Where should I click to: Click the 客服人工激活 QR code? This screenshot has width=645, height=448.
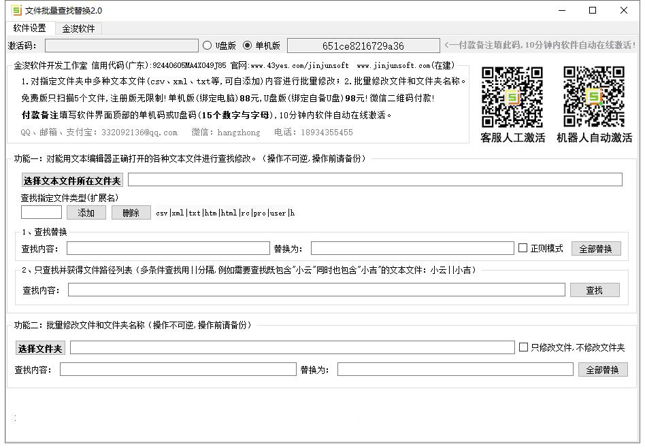coord(512,97)
